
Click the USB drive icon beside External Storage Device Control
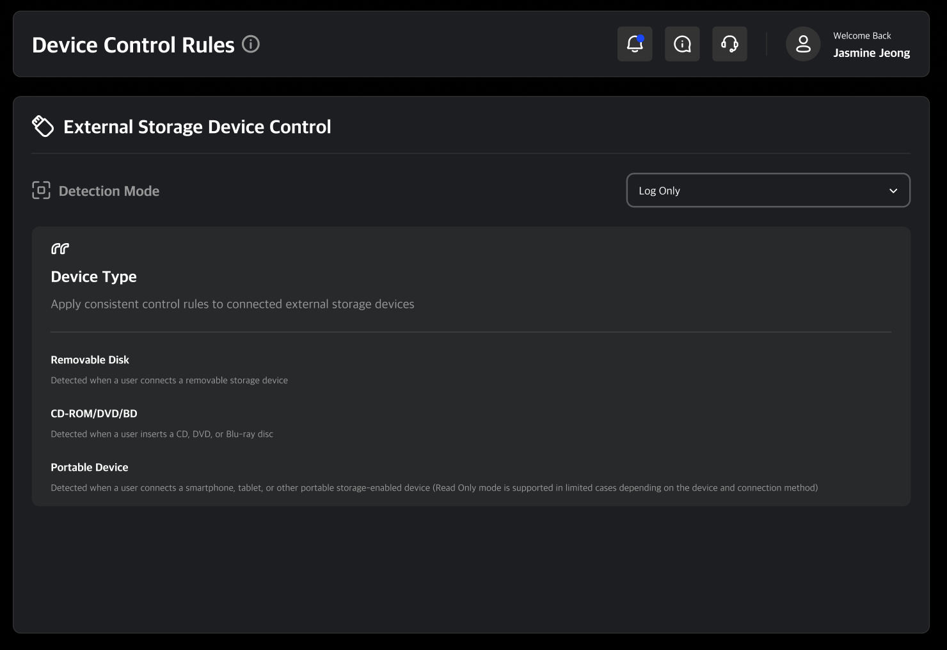click(42, 125)
